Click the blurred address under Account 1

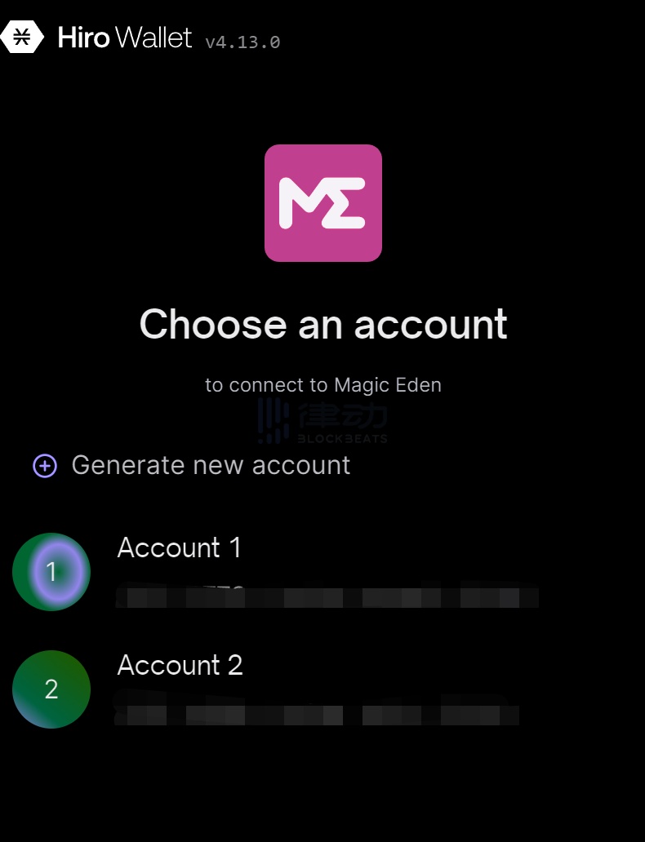pyautogui.click(x=327, y=595)
